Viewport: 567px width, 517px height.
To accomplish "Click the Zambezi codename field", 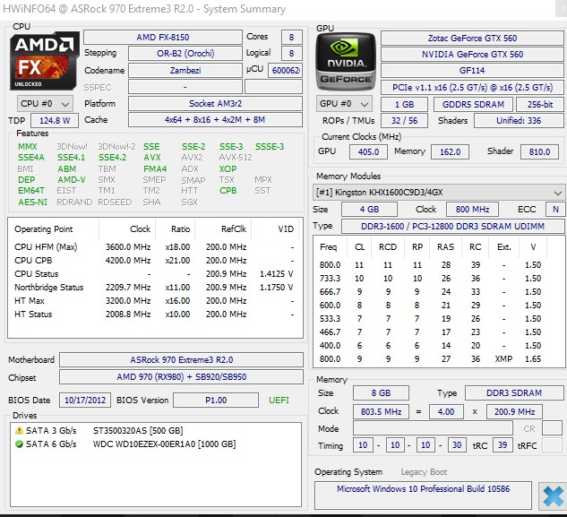I will (185, 70).
